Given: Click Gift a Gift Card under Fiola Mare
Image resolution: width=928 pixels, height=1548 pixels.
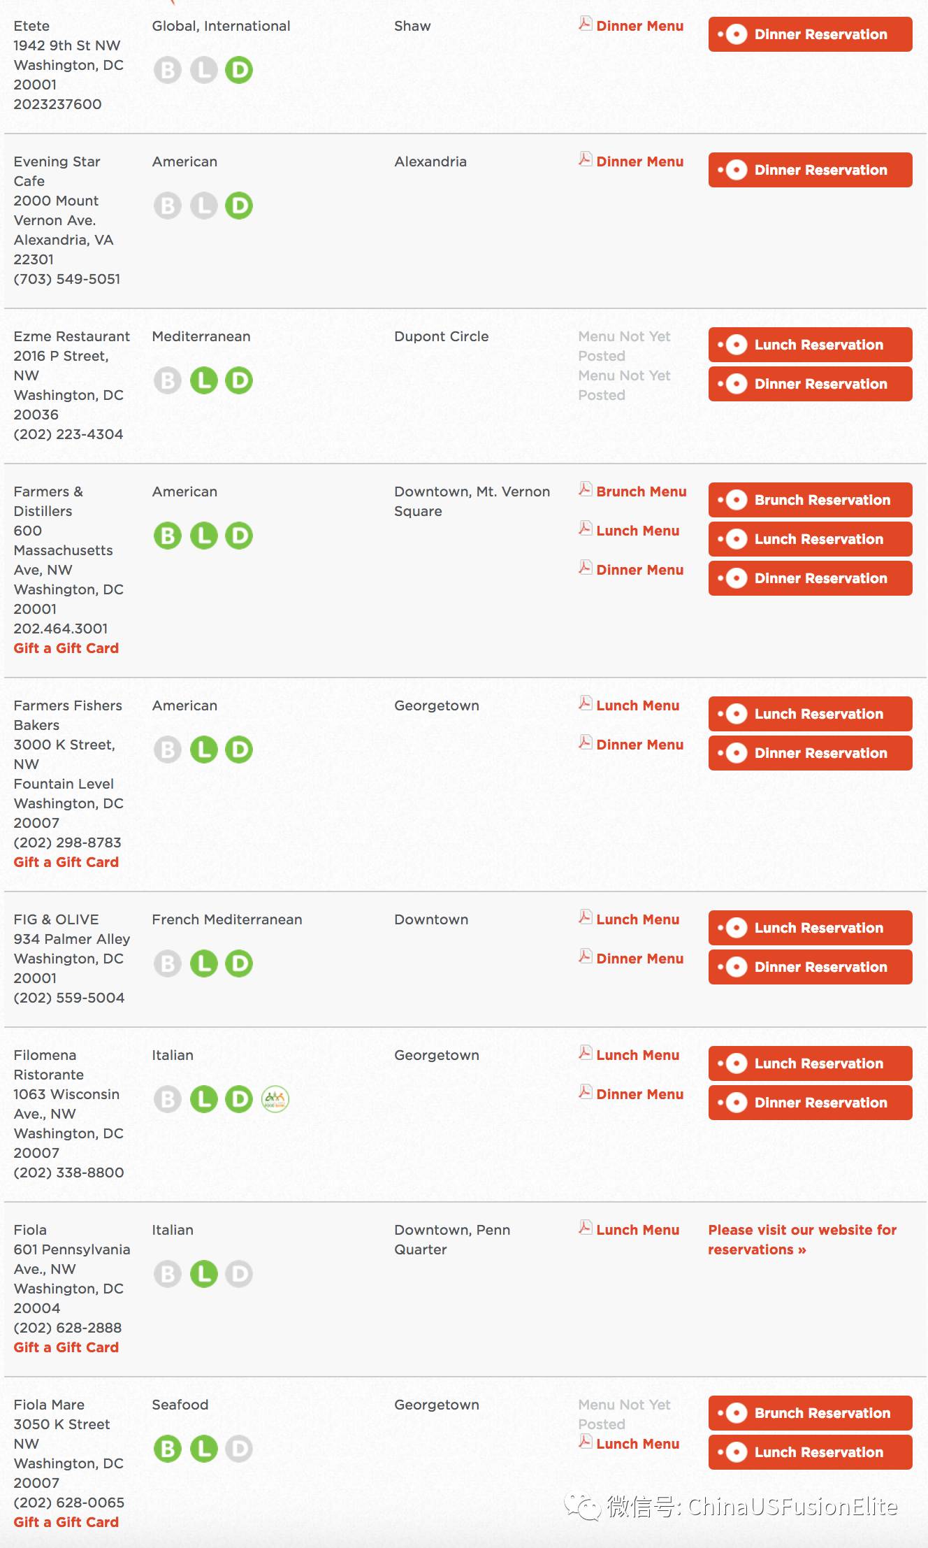Looking at the screenshot, I should pos(66,1522).
